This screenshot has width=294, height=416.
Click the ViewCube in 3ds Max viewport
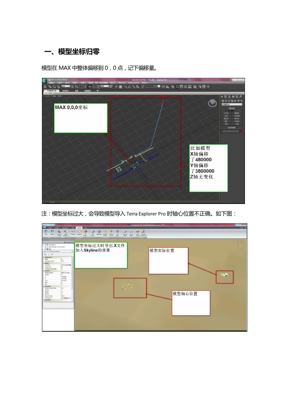click(x=212, y=103)
